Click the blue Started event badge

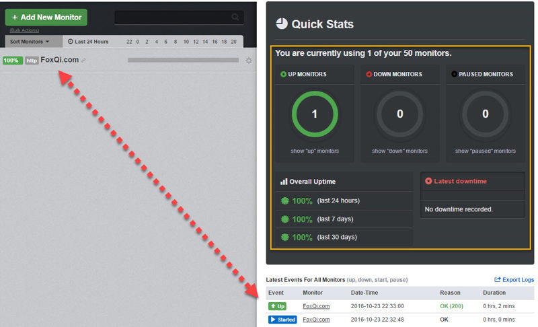[282, 320]
